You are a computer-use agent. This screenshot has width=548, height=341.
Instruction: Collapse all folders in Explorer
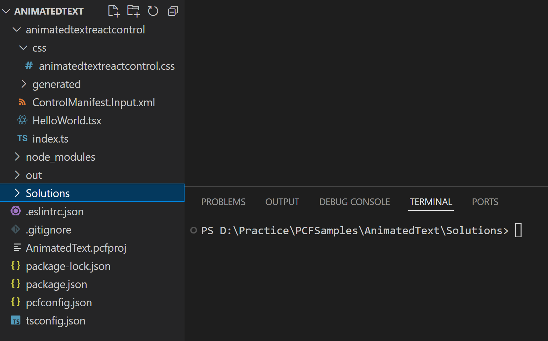pyautogui.click(x=173, y=11)
